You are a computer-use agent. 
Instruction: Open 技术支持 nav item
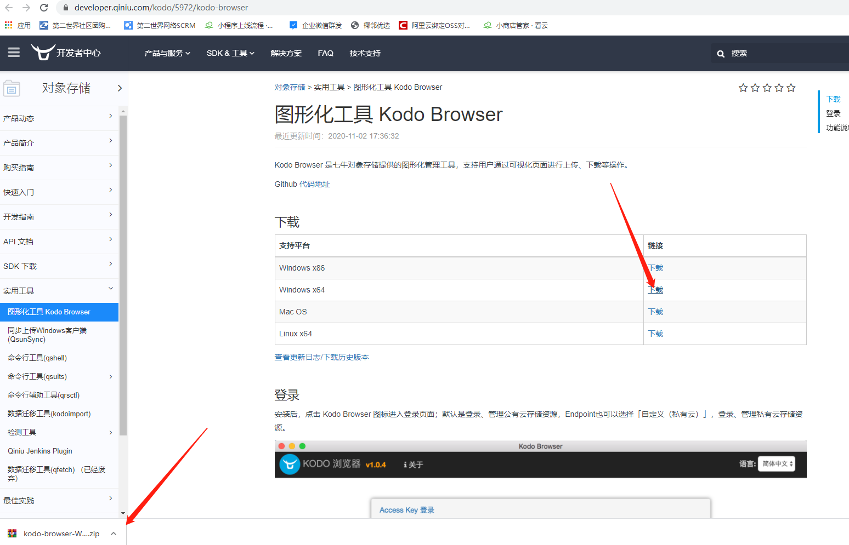click(x=365, y=53)
